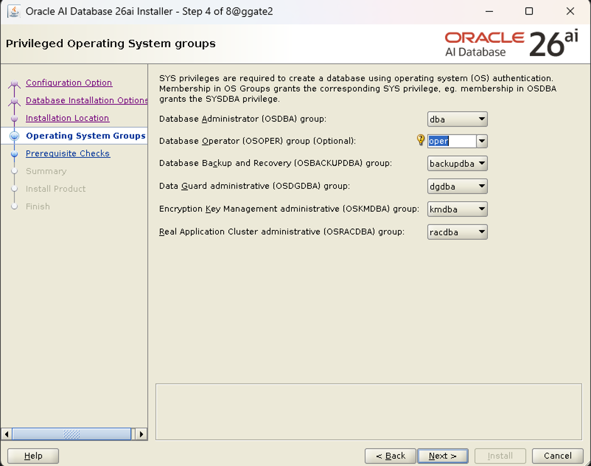The image size is (591, 466).
Task: Click the oper text field for OSOPER group
Action: (452, 141)
